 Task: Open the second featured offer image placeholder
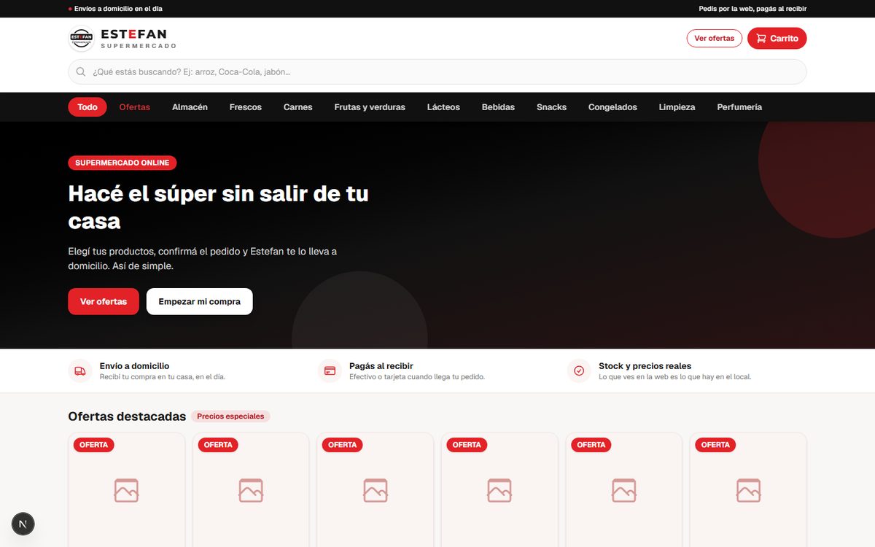251,490
